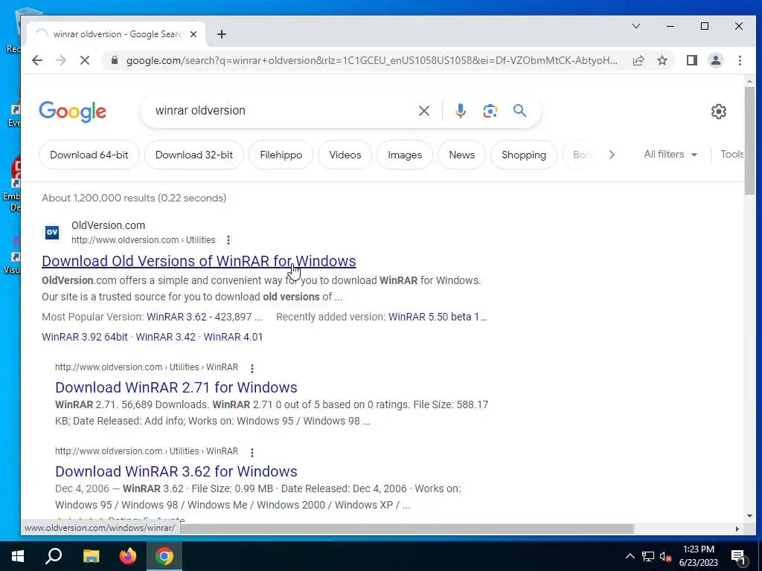Select the Download 64-bit filter chip
The width and height of the screenshot is (762, 571).
point(89,155)
